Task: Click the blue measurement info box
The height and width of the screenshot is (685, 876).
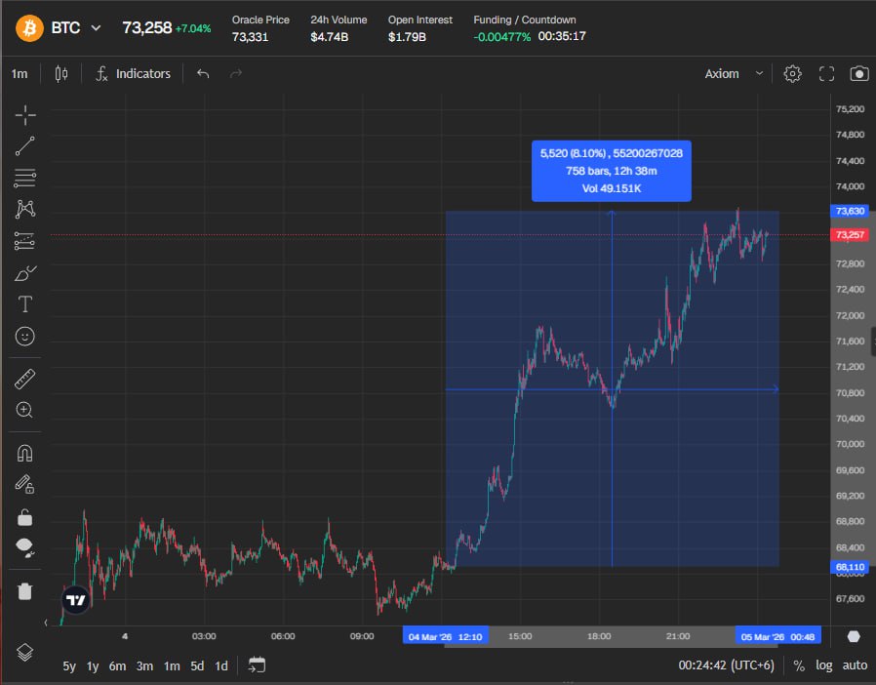Action: point(612,171)
